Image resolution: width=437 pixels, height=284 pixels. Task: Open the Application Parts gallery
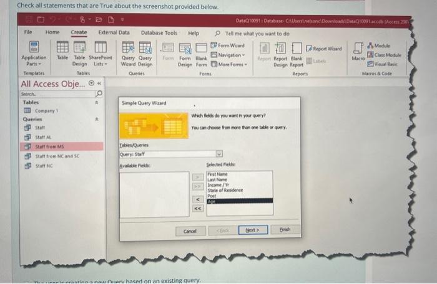[34, 54]
